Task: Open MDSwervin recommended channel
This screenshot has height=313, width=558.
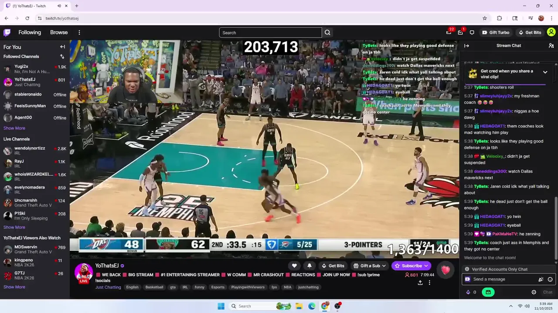Action: [x=35, y=250]
